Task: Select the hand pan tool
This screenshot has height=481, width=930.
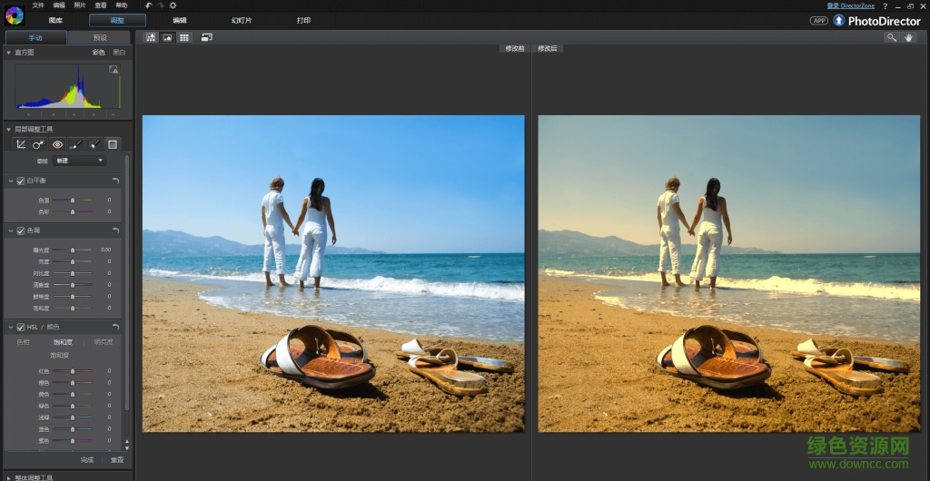Action: tap(908, 37)
